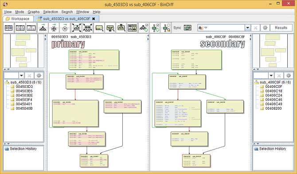Viewport: 297px width, 174px height.
Task: Click the rectangle icon with colored dots
Action: pos(99,28)
